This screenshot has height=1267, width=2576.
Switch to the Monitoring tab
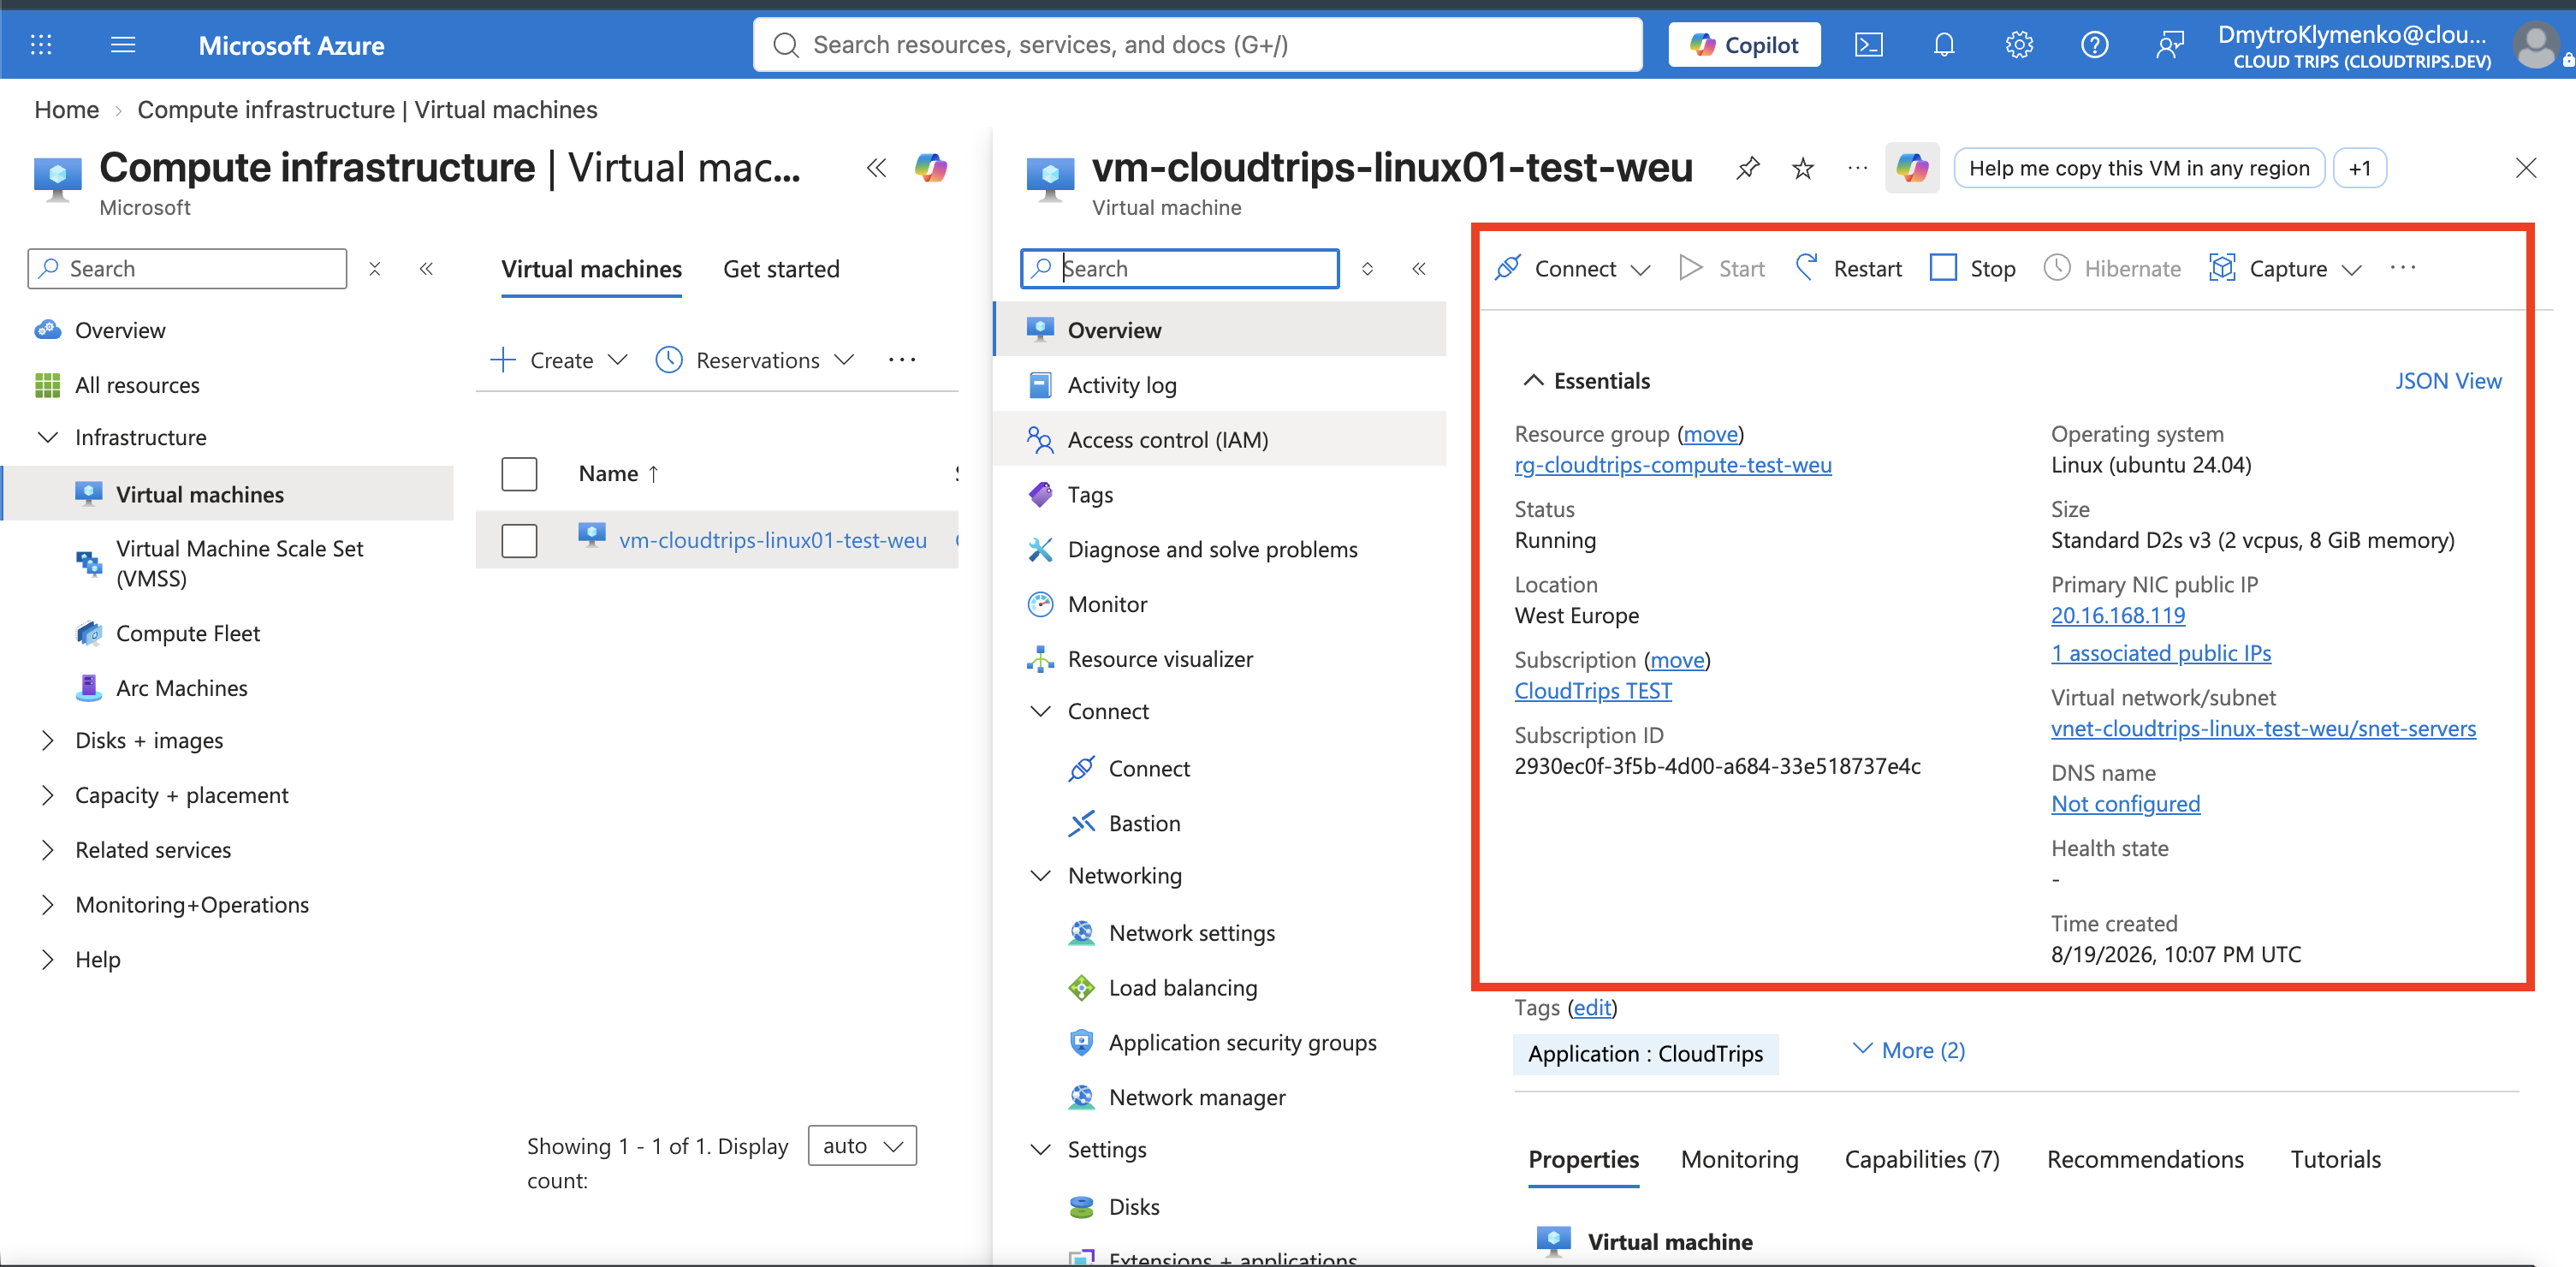point(1739,1160)
